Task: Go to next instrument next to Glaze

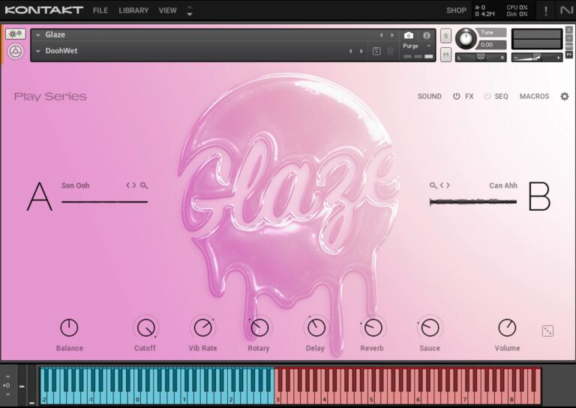Action: (x=392, y=35)
